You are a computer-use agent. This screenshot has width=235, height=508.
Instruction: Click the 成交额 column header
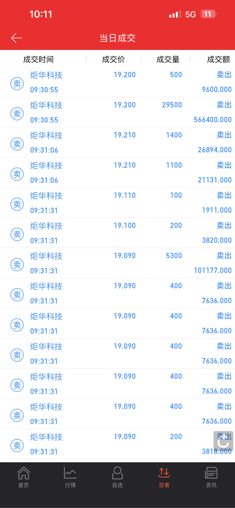pyautogui.click(x=218, y=59)
